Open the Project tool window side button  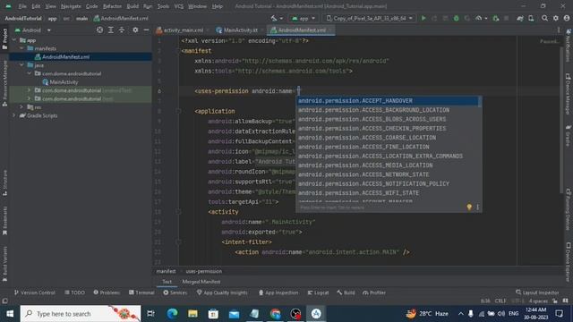click(4, 38)
